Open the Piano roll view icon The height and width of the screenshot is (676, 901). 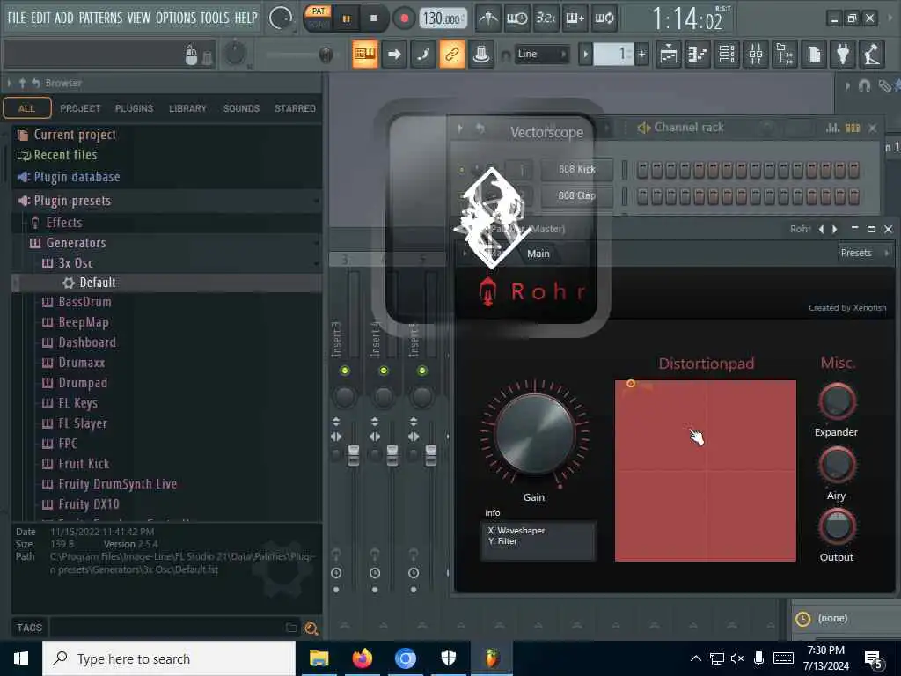(698, 55)
